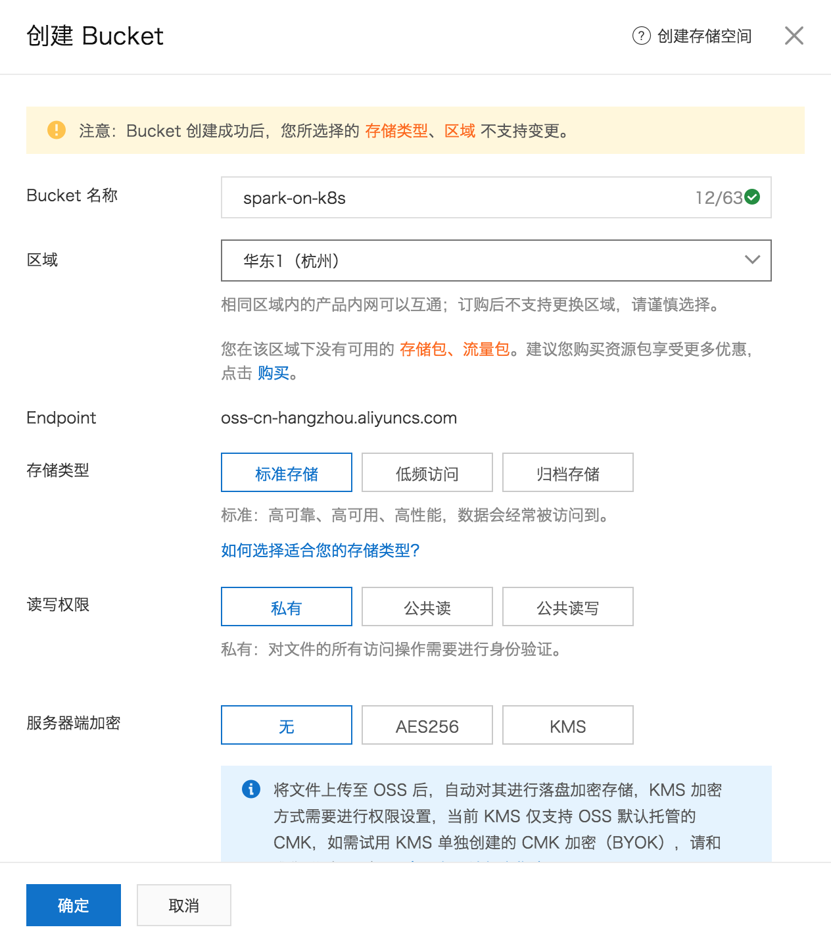The image size is (831, 942).
Task: Set server-side encryption to AES256
Action: click(x=427, y=726)
